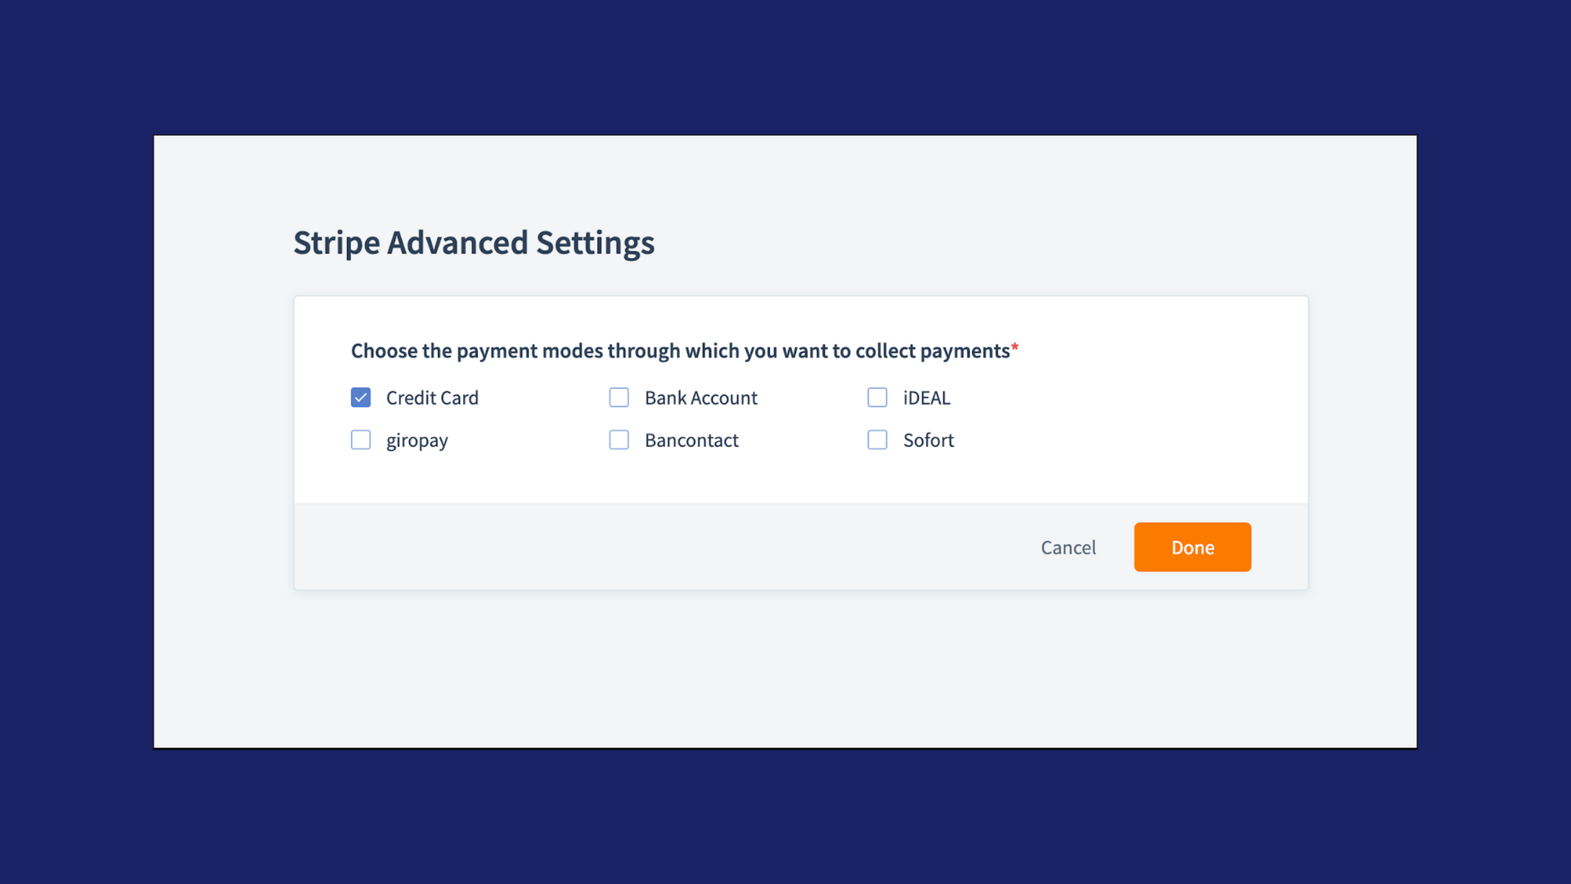The width and height of the screenshot is (1571, 884).
Task: Click the red required asterisk
Action: [x=1015, y=347]
